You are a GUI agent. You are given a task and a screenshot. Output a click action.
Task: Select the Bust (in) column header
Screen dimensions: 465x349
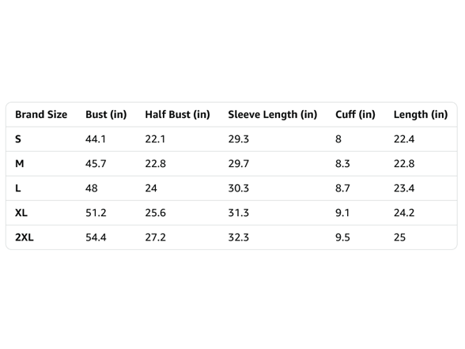(x=106, y=115)
